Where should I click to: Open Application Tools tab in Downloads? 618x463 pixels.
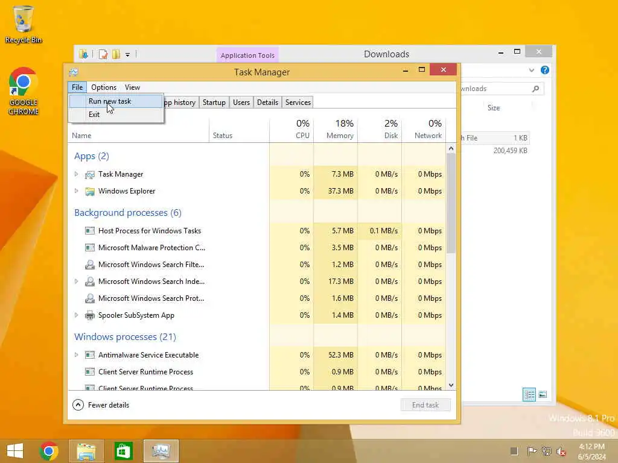click(x=247, y=55)
